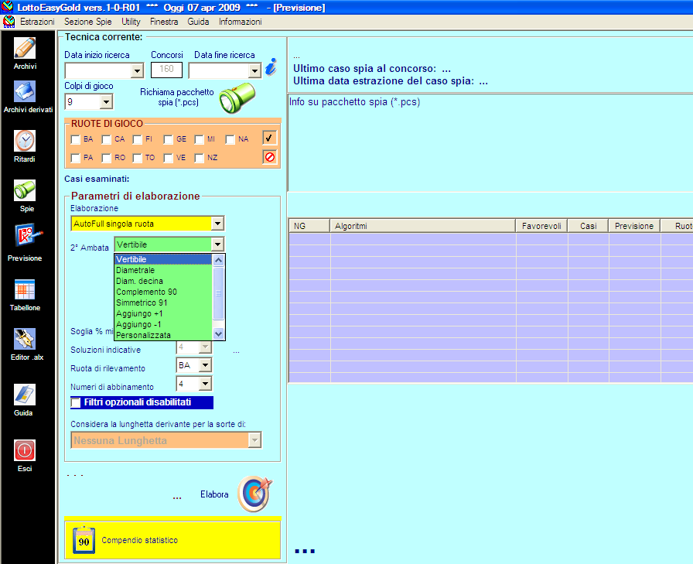The height and width of the screenshot is (564, 693).
Task: Collapse the 2ª Ambata Vertibile dropdown
Action: tap(217, 244)
